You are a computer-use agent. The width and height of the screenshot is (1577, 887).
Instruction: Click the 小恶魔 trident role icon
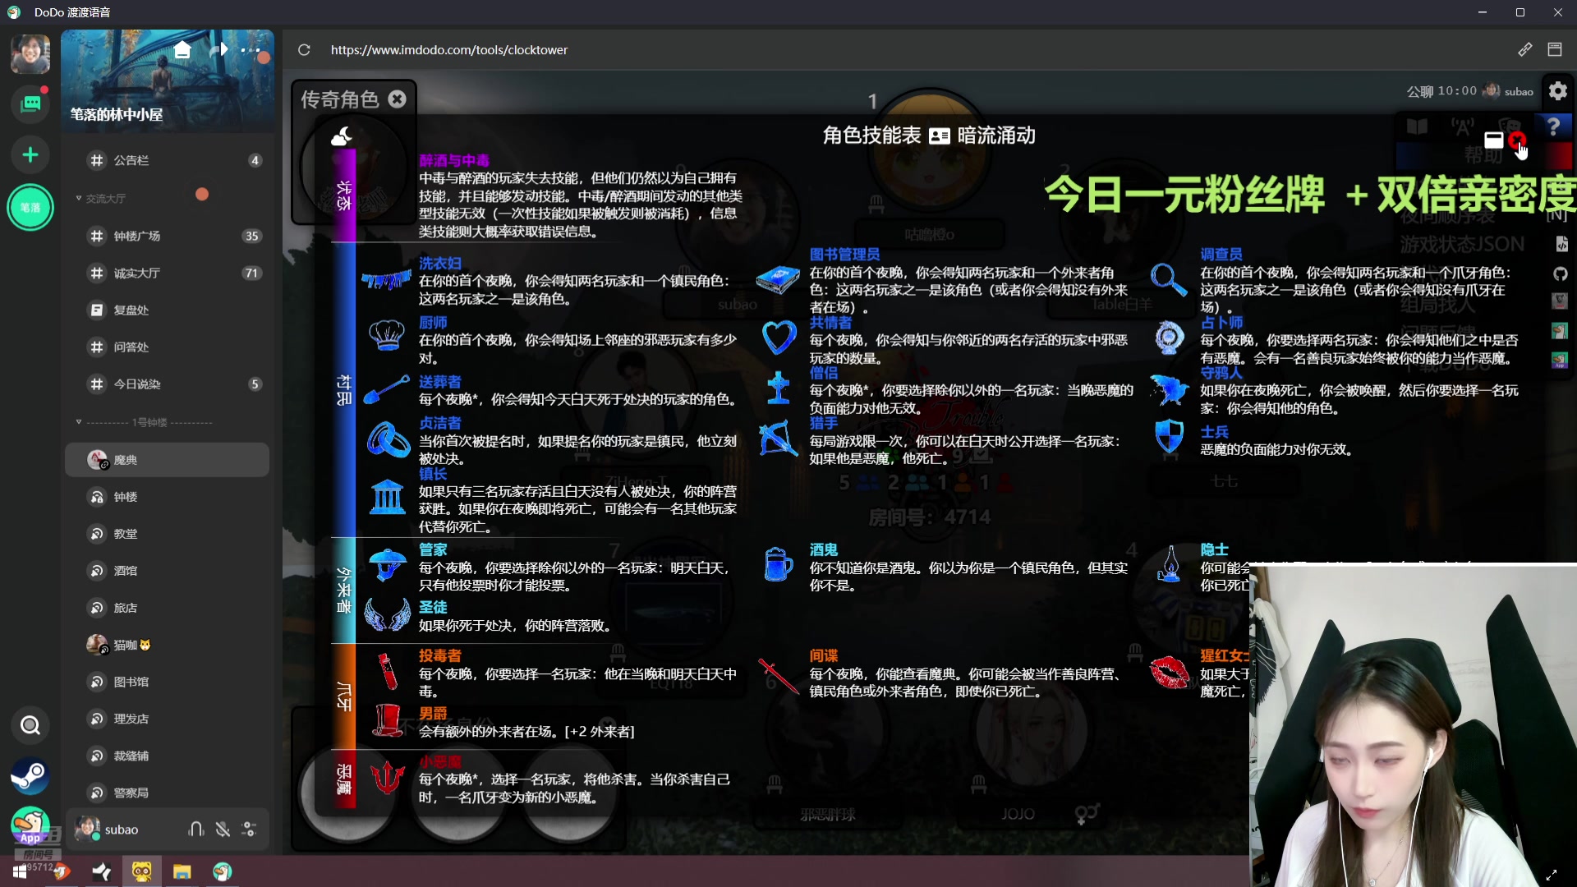point(387,776)
